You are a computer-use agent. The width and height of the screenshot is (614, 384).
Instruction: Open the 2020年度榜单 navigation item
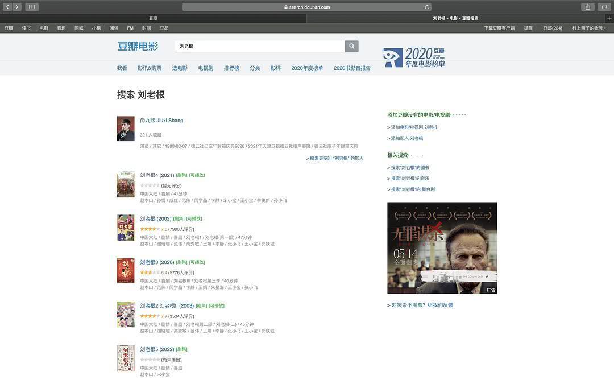pyautogui.click(x=307, y=68)
